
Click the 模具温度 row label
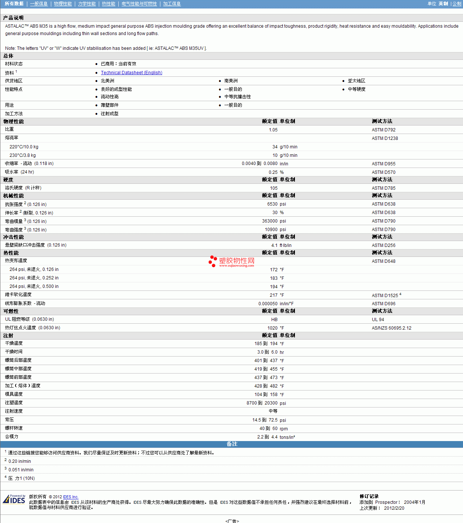click(x=14, y=394)
